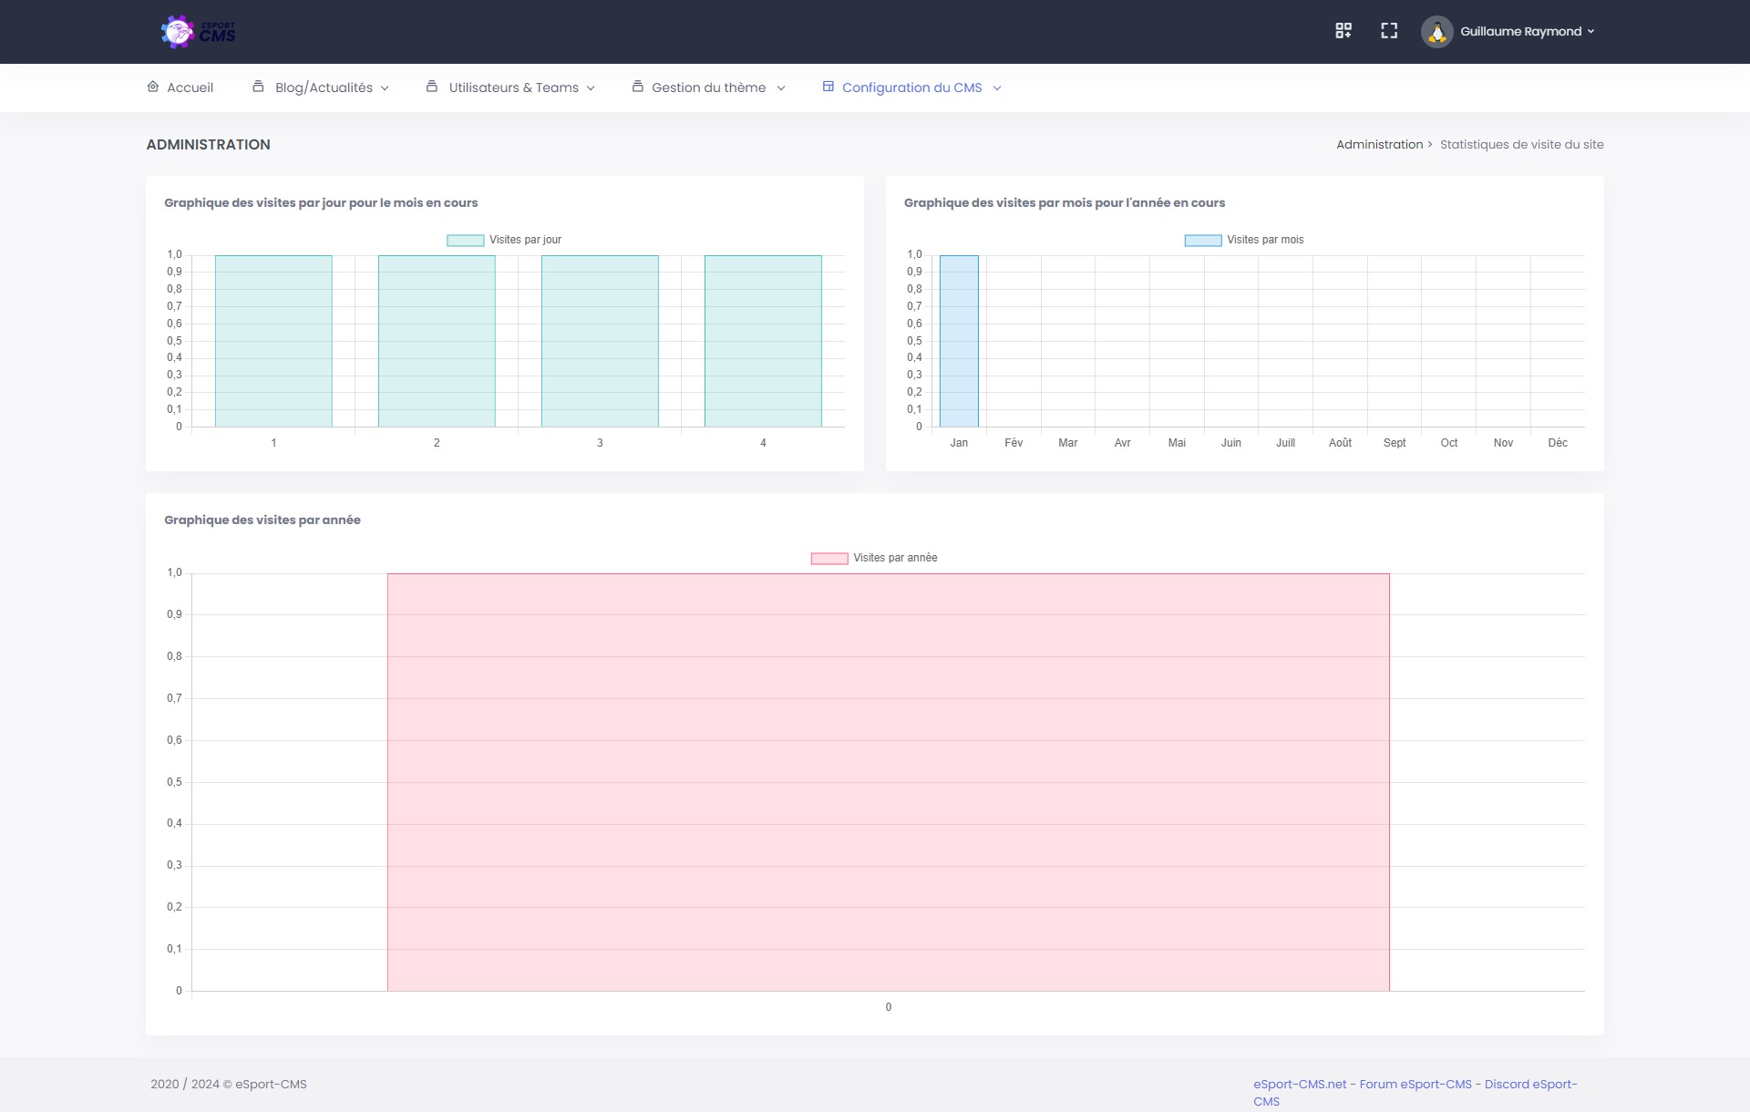This screenshot has width=1750, height=1112.
Task: Click the pink bar in yearly chart
Action: [889, 782]
